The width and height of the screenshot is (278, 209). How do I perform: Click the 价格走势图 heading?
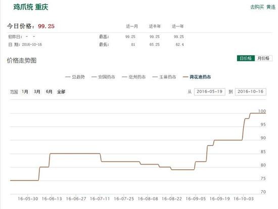pyautogui.click(x=22, y=61)
